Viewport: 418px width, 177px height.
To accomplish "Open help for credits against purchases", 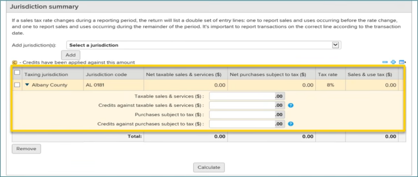I will (x=291, y=124).
